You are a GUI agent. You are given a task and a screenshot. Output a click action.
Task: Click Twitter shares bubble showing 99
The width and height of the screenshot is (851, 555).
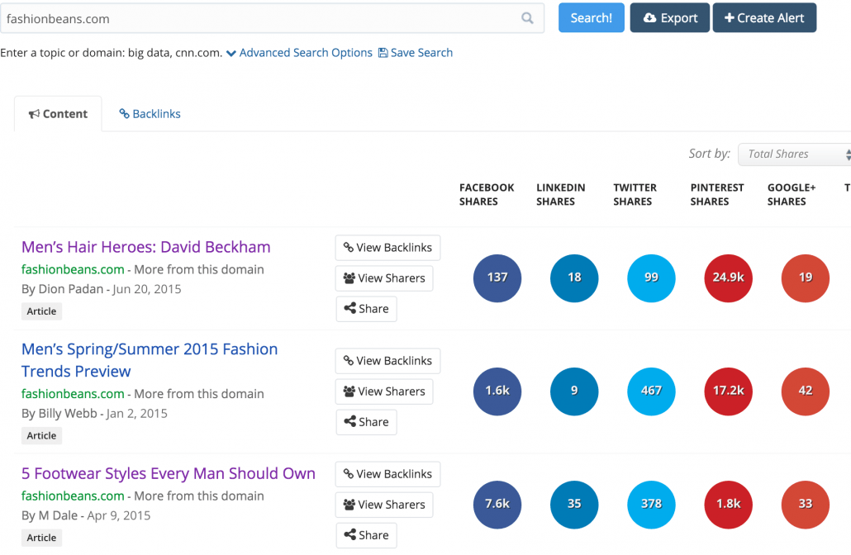(x=651, y=277)
